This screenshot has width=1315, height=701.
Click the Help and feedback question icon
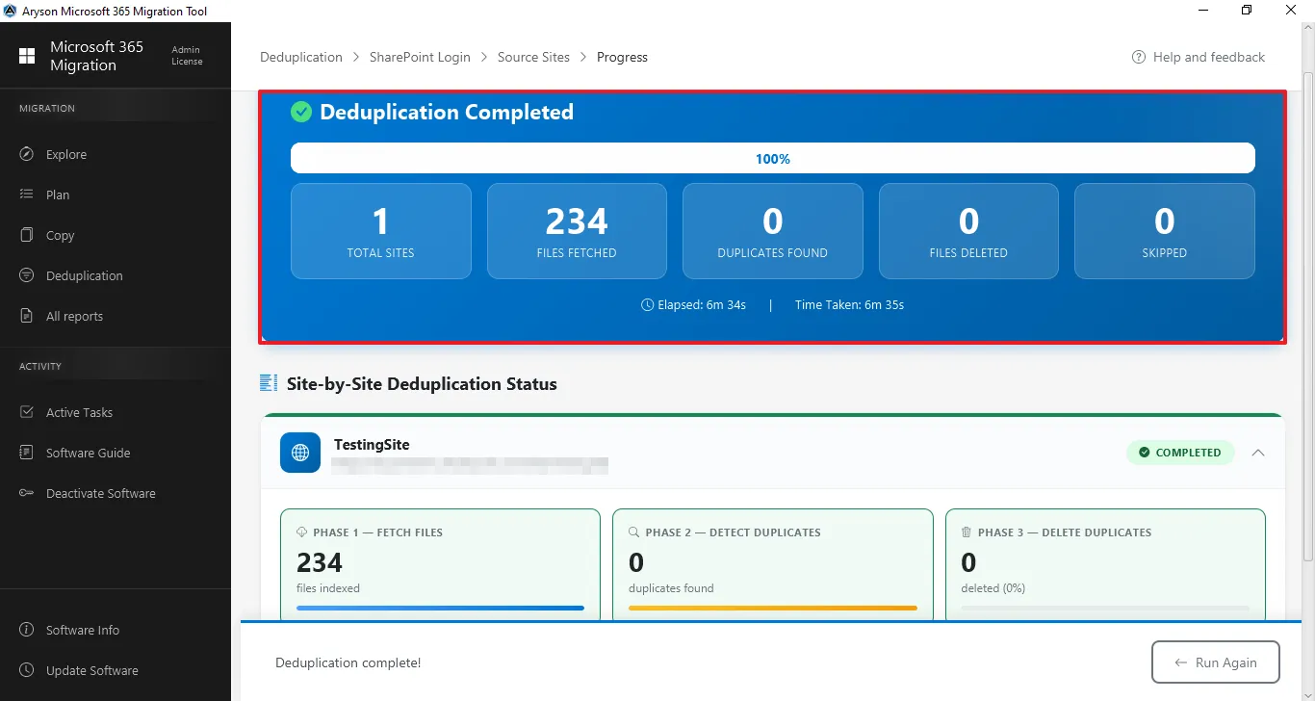point(1139,57)
